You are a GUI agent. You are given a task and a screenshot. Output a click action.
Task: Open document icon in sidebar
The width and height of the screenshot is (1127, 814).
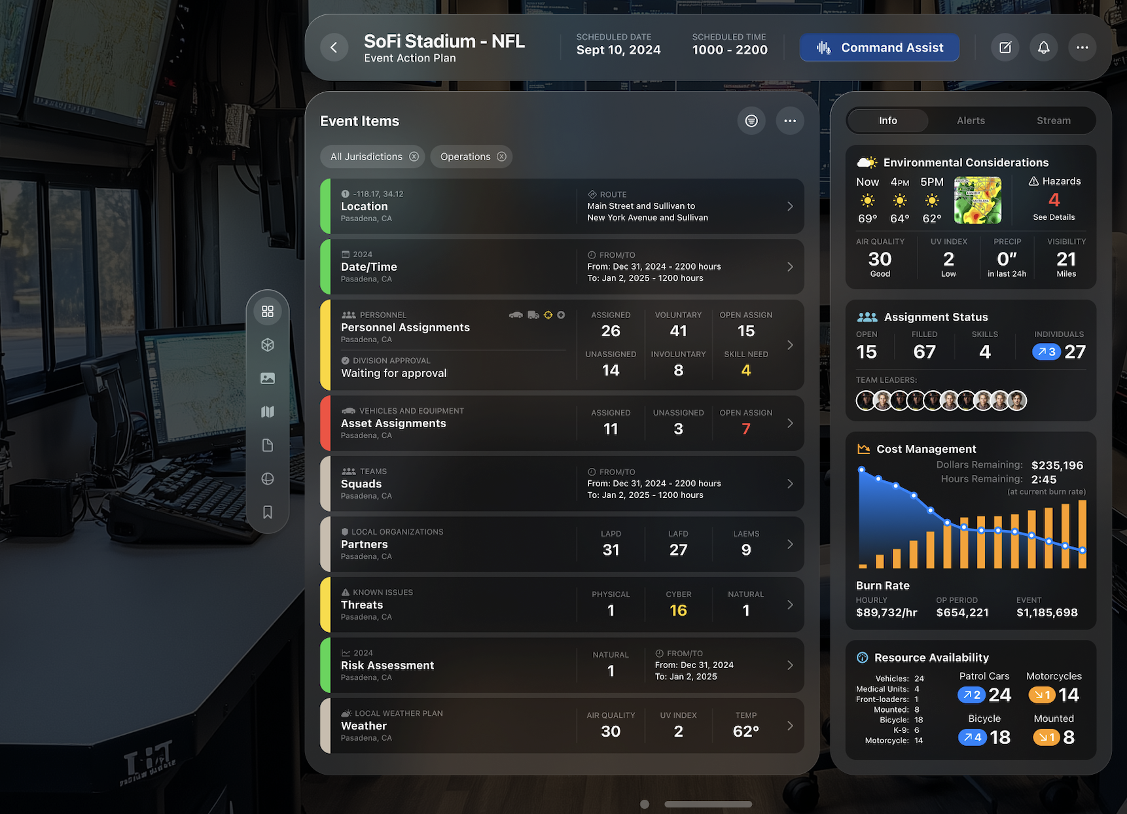[268, 446]
